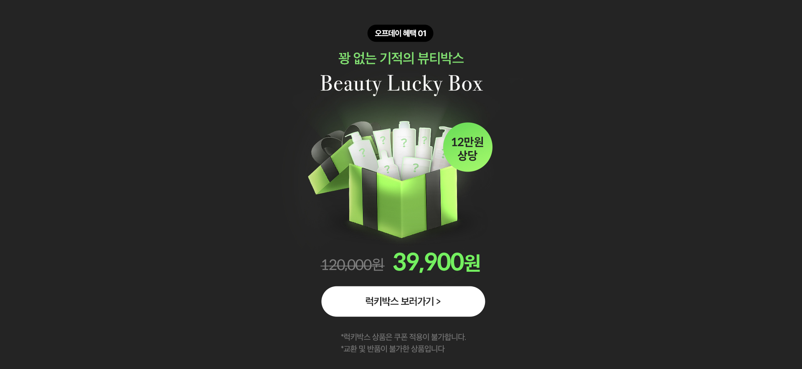Click the 쿠폰 적용이 불가합니다 notice line
The image size is (802, 369).
403,337
